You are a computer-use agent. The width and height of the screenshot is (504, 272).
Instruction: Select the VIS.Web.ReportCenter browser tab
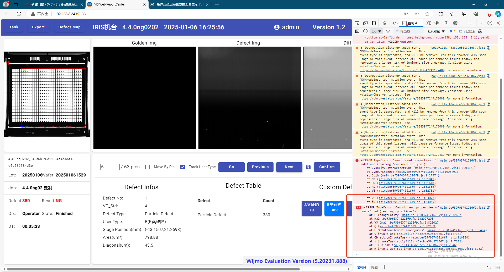tap(117, 4)
